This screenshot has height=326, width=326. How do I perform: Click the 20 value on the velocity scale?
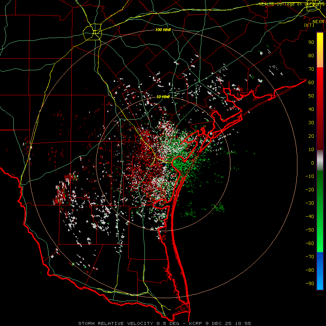pos(311,136)
